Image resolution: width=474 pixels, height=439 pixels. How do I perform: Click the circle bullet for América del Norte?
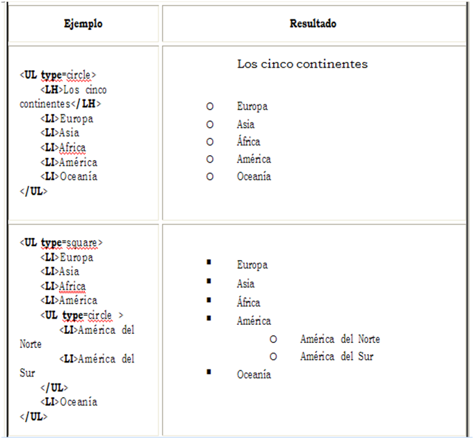click(x=273, y=340)
